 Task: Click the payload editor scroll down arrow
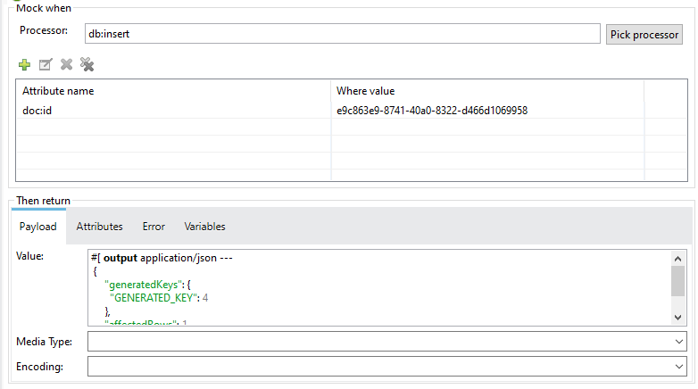[677, 318]
